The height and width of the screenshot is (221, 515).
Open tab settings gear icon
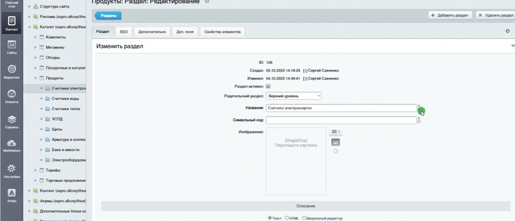tap(507, 31)
